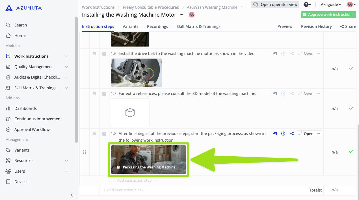Click the share branch icon on step 1.8
The height and width of the screenshot is (200, 359).
[x=291, y=134]
